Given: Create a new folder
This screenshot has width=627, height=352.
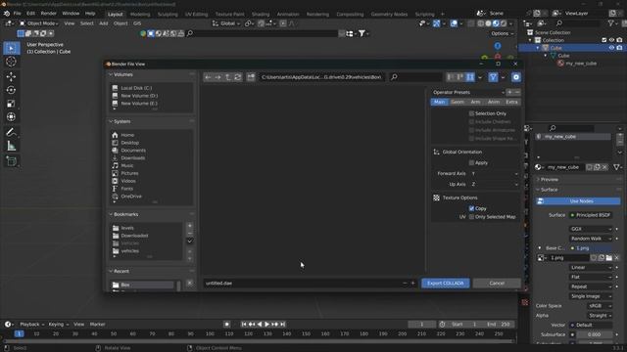Looking at the screenshot, I should (251, 77).
